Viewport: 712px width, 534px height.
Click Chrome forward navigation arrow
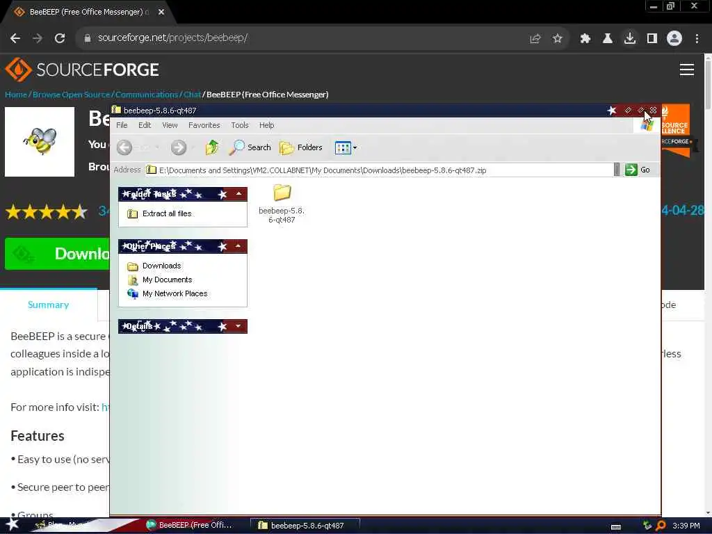pyautogui.click(x=38, y=38)
